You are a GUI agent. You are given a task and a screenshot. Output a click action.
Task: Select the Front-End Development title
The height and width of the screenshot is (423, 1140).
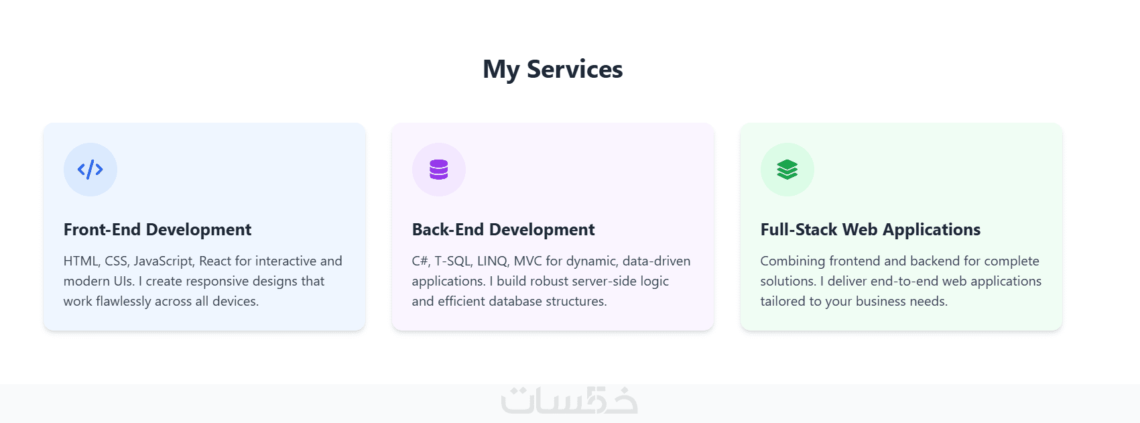[157, 229]
